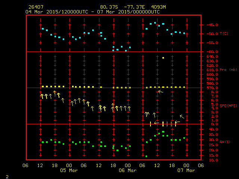The width and height of the screenshot is (239, 179).
Task: Select the 640.0 pressure tick label
Action: click(211, 57)
